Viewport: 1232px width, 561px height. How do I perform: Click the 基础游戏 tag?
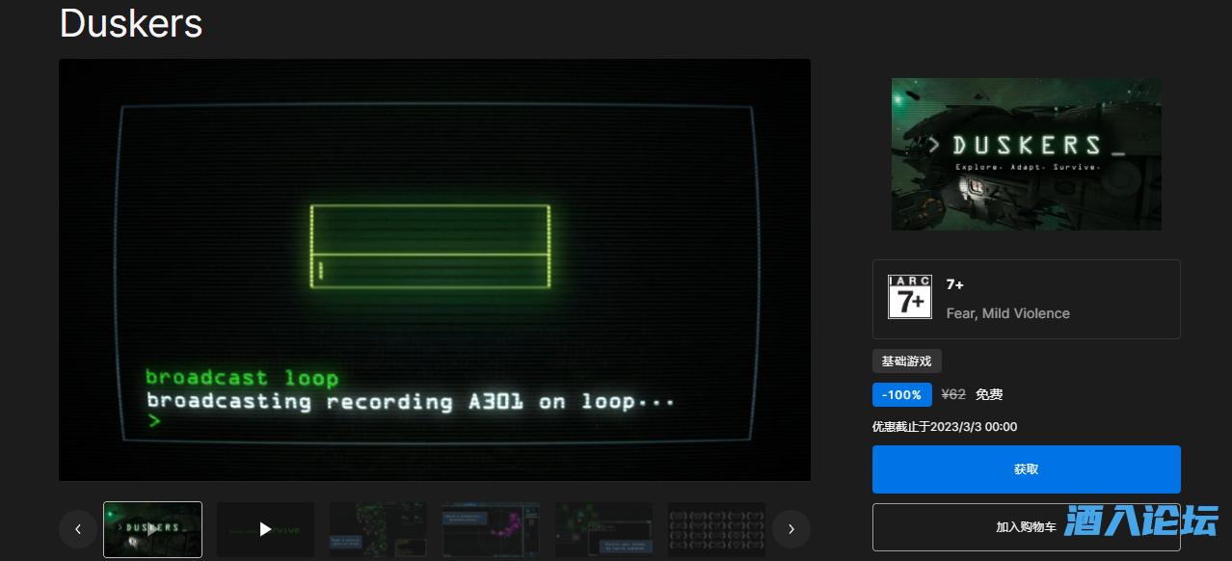(x=906, y=361)
